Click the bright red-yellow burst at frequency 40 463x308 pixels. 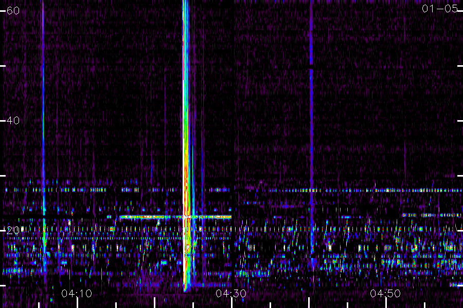(185, 121)
